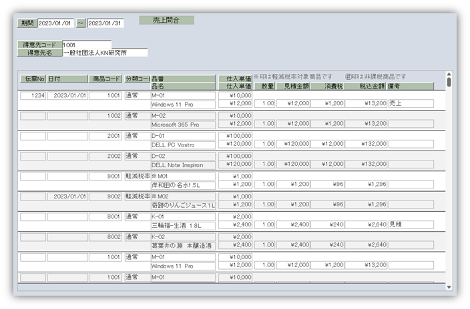Select the 伝票No cell containing 1234
The height and width of the screenshot is (309, 470).
tap(33, 96)
